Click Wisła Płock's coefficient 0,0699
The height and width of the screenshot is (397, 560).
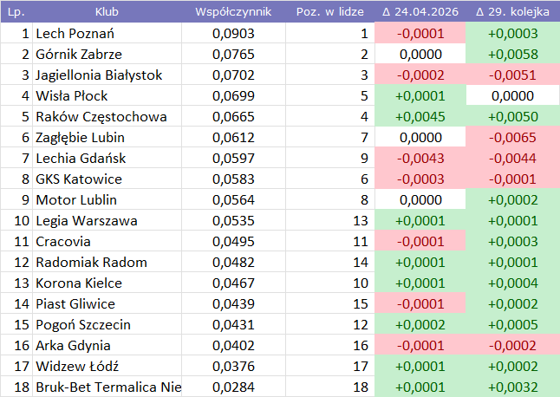[x=233, y=96]
